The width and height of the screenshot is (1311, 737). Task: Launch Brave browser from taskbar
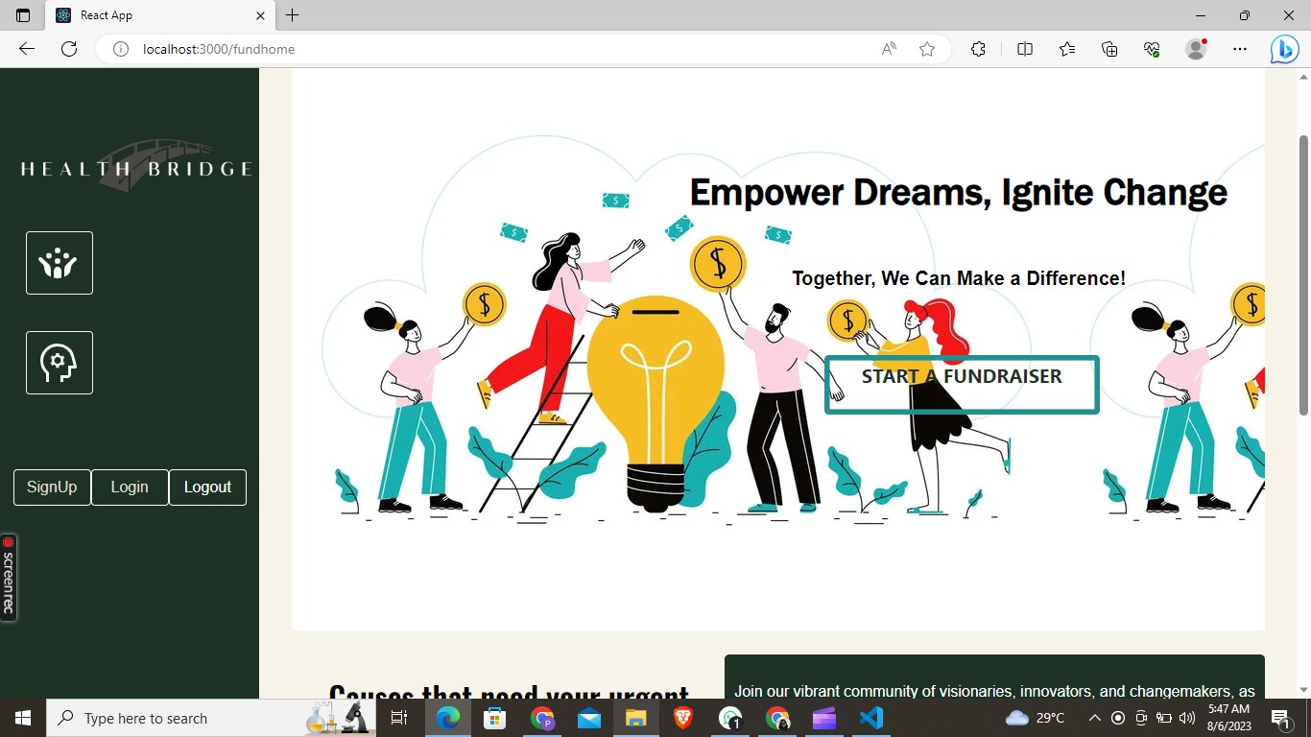point(683,718)
